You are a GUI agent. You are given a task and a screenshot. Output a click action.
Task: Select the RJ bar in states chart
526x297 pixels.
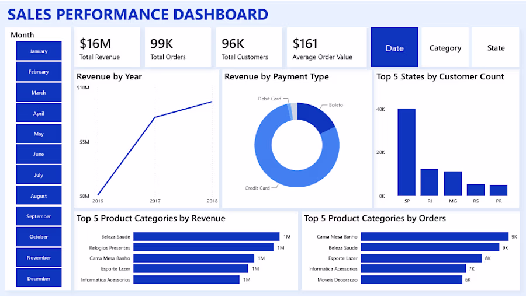point(430,183)
